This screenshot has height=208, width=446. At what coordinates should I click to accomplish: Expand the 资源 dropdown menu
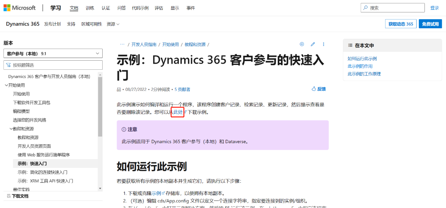(113, 24)
